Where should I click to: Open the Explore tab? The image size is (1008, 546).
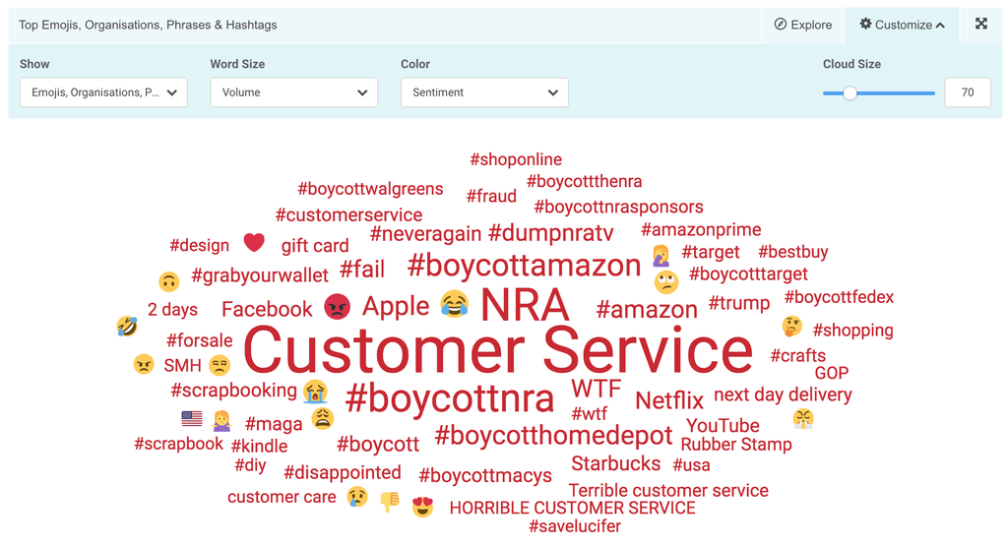(x=803, y=25)
